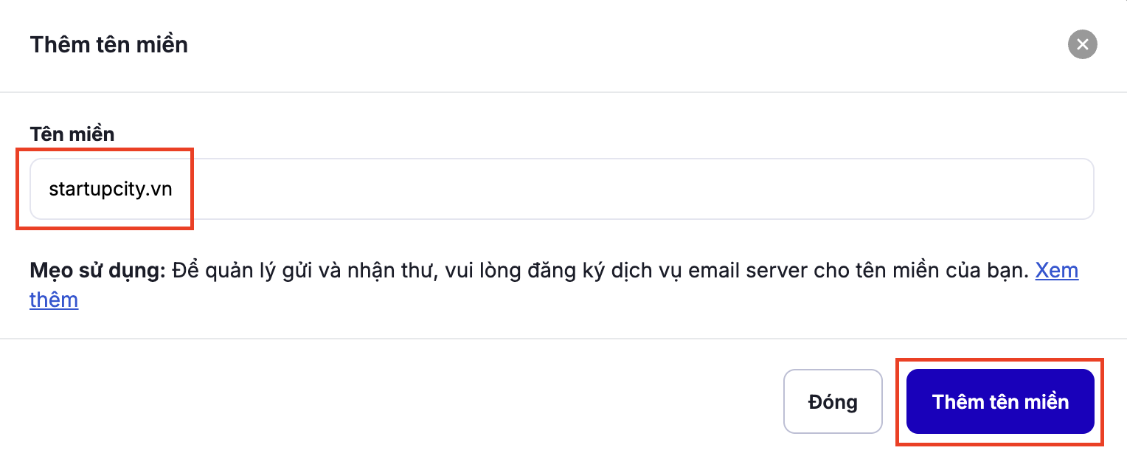Click the underlined thêm on second line
This screenshot has width=1127, height=456.
coord(54,300)
